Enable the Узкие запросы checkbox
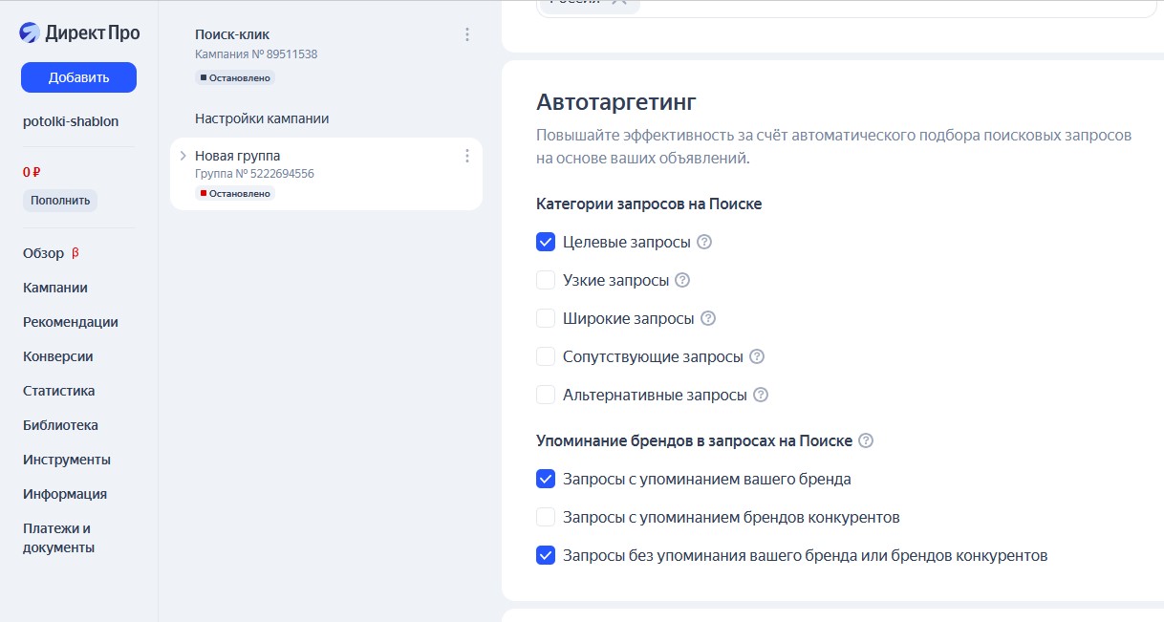 [x=546, y=281]
